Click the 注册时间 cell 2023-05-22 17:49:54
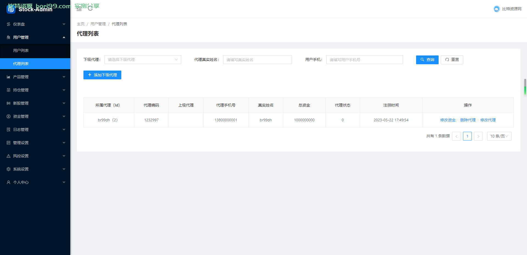Image resolution: width=527 pixels, height=255 pixels. pyautogui.click(x=391, y=120)
